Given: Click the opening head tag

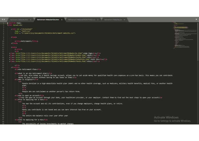Looking at the screenshot, I should (x=14, y=37).
